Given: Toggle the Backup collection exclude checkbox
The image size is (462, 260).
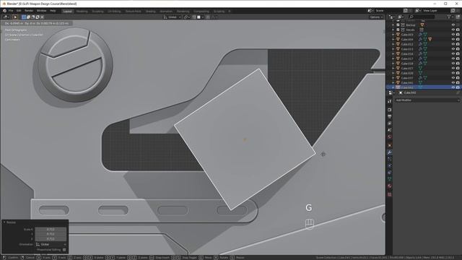Looking at the screenshot, I should pos(398,25).
